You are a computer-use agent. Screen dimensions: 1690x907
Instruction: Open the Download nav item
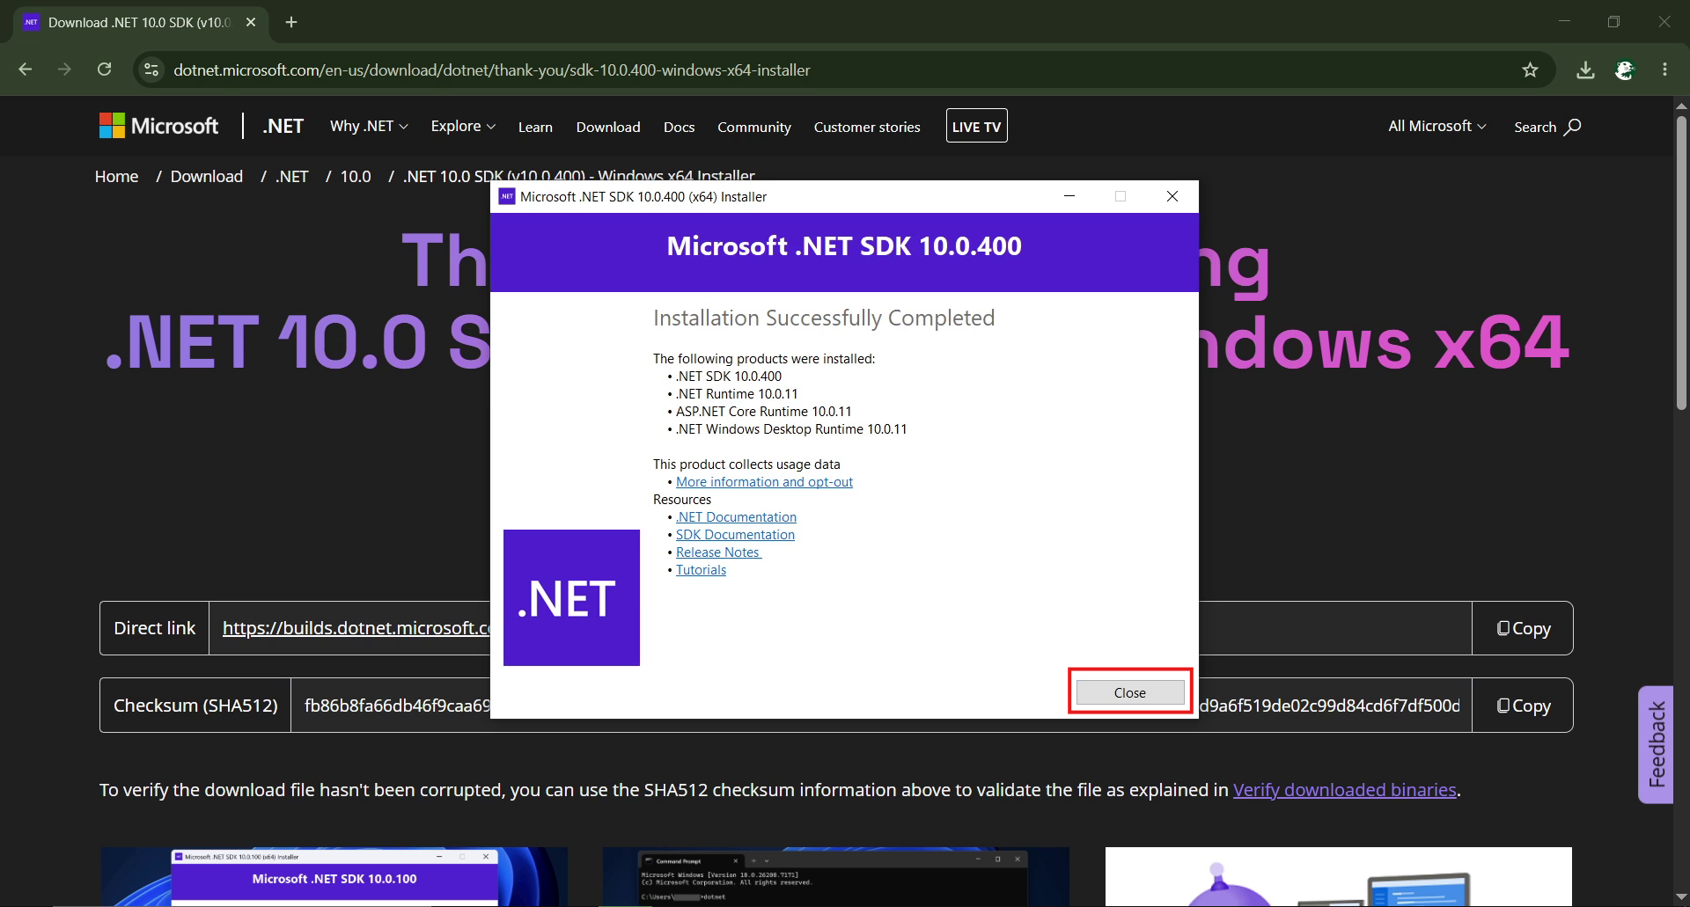608,127
